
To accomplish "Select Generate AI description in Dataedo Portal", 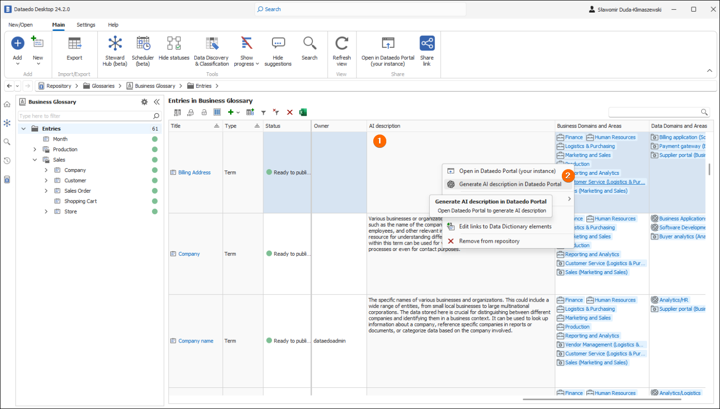I will coord(508,184).
